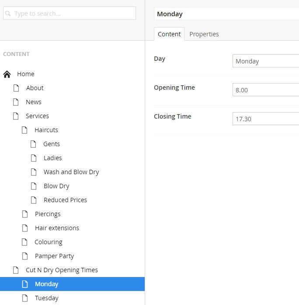Click the page icon next to Gents
This screenshot has height=305, width=299.
click(34, 144)
